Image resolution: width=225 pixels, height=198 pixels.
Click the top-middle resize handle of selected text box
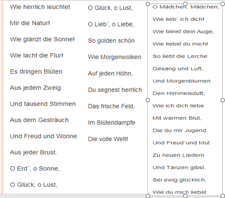tap(185, 4)
